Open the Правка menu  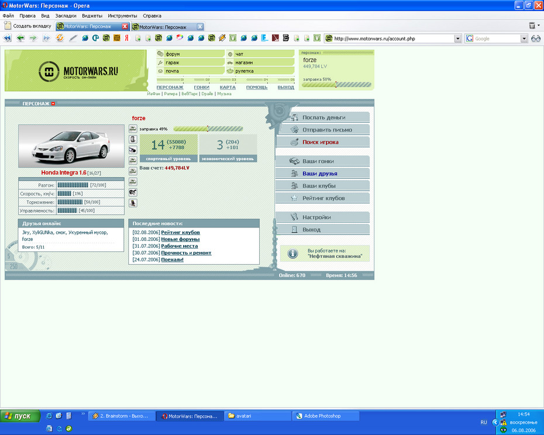pyautogui.click(x=27, y=16)
